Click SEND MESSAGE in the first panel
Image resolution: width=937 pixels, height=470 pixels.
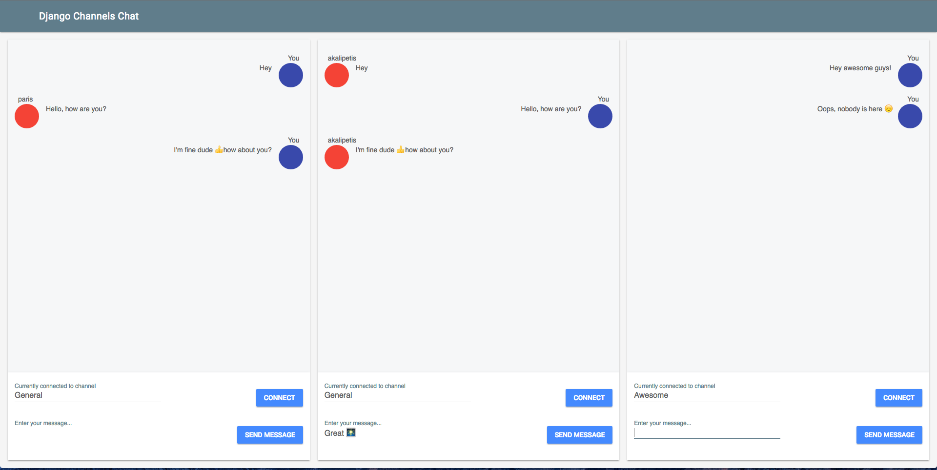coord(269,435)
